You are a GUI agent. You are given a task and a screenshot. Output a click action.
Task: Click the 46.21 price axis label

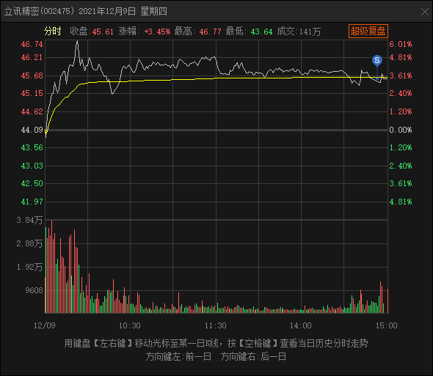[x=32, y=57]
